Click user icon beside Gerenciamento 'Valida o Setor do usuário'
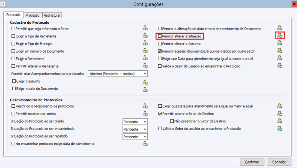The height and width of the screenshot is (168, 297). click(x=280, y=128)
